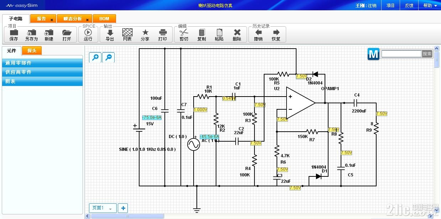Focus the parts search input field
441x219 pixels.
(x=401, y=54)
